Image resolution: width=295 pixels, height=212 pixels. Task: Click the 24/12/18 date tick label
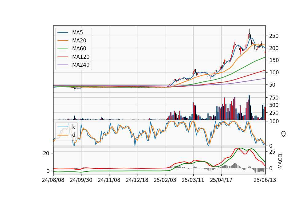coord(137,180)
